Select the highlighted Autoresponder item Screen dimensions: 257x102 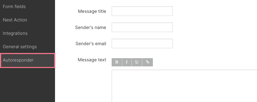(x=28, y=60)
